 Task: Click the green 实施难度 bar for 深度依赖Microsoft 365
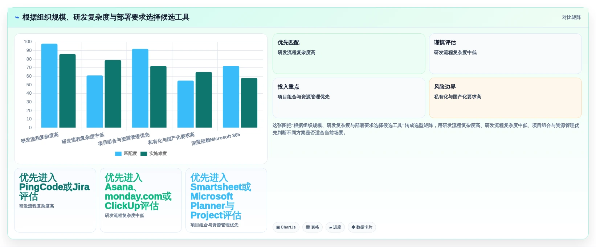[249, 103]
